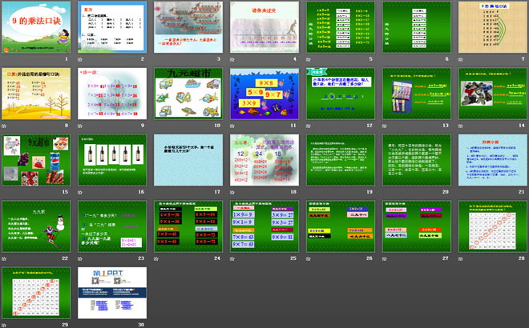Select slide 24 black boxes red equations
Viewport: 529px width, 328px height.
188,226
